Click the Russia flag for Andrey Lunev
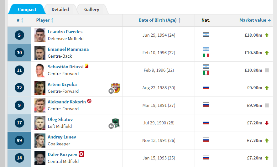The image size is (277, 167). tap(206, 140)
